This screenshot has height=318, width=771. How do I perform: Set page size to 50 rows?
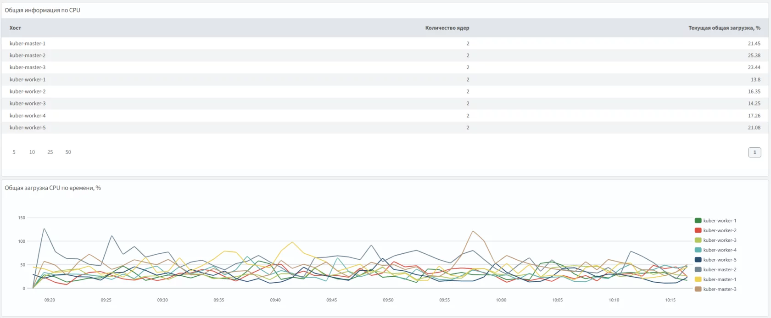(x=68, y=152)
